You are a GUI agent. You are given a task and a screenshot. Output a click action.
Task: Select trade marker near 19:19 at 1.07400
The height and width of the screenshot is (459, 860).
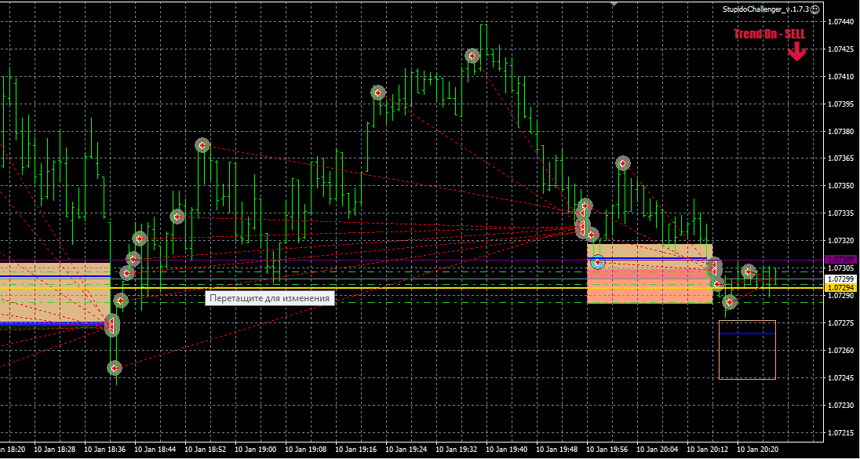(377, 92)
